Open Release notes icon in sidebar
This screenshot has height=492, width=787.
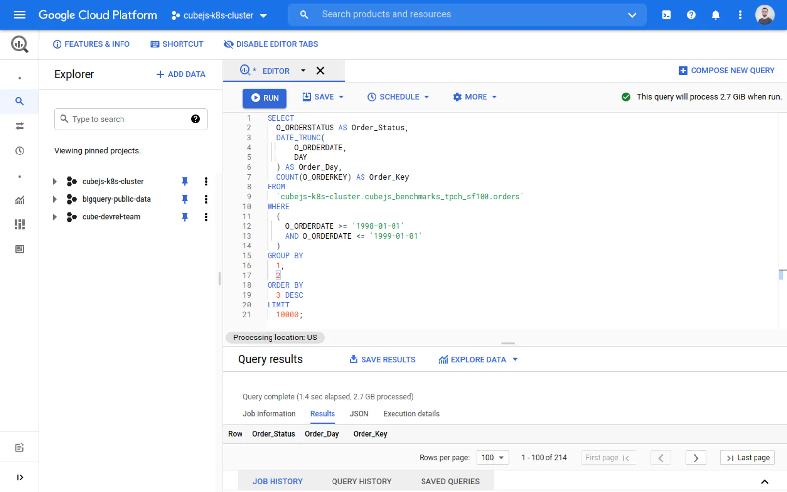tap(20, 448)
